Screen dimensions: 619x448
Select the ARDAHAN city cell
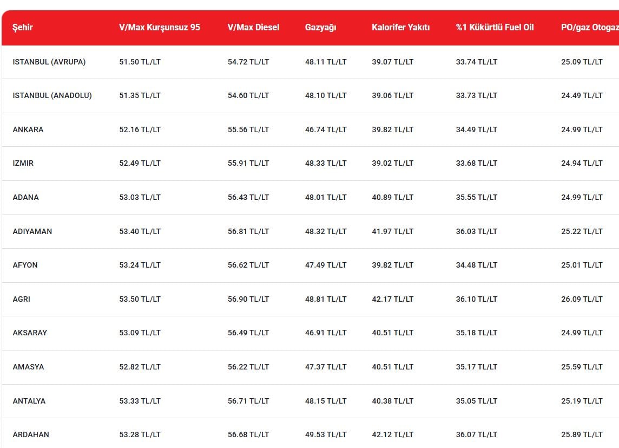tap(31, 434)
